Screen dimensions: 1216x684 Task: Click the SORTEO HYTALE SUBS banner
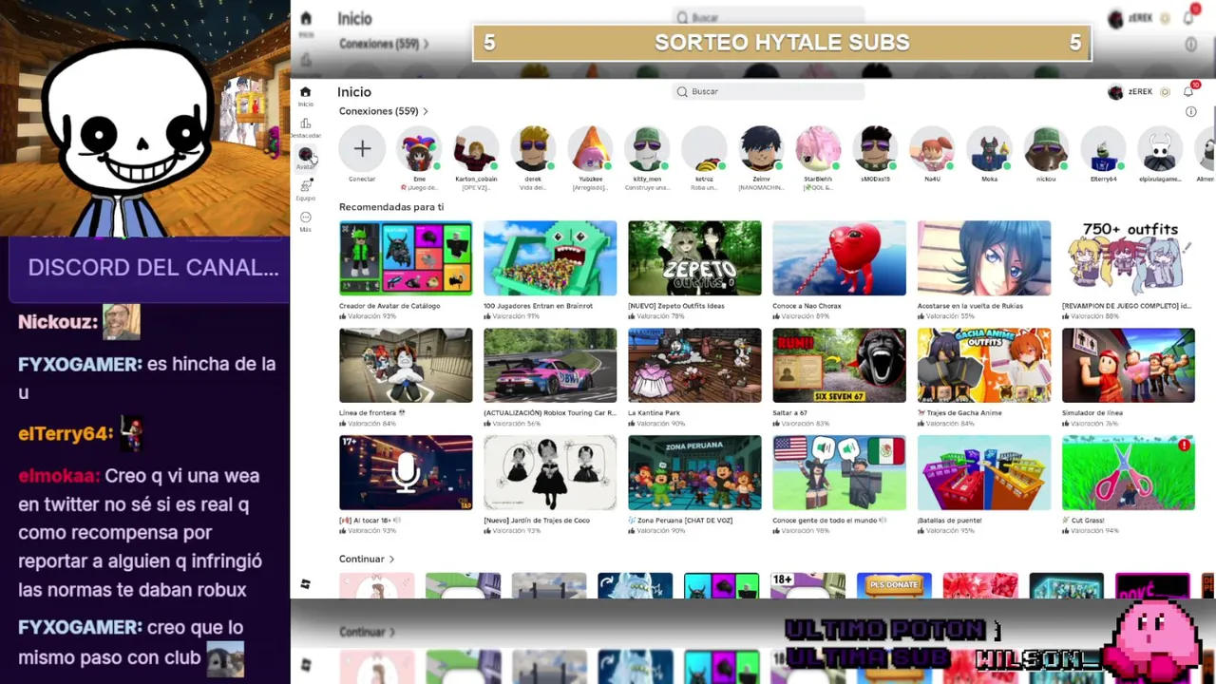[x=782, y=43]
